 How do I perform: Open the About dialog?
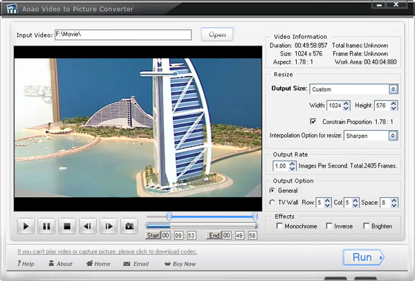click(61, 264)
